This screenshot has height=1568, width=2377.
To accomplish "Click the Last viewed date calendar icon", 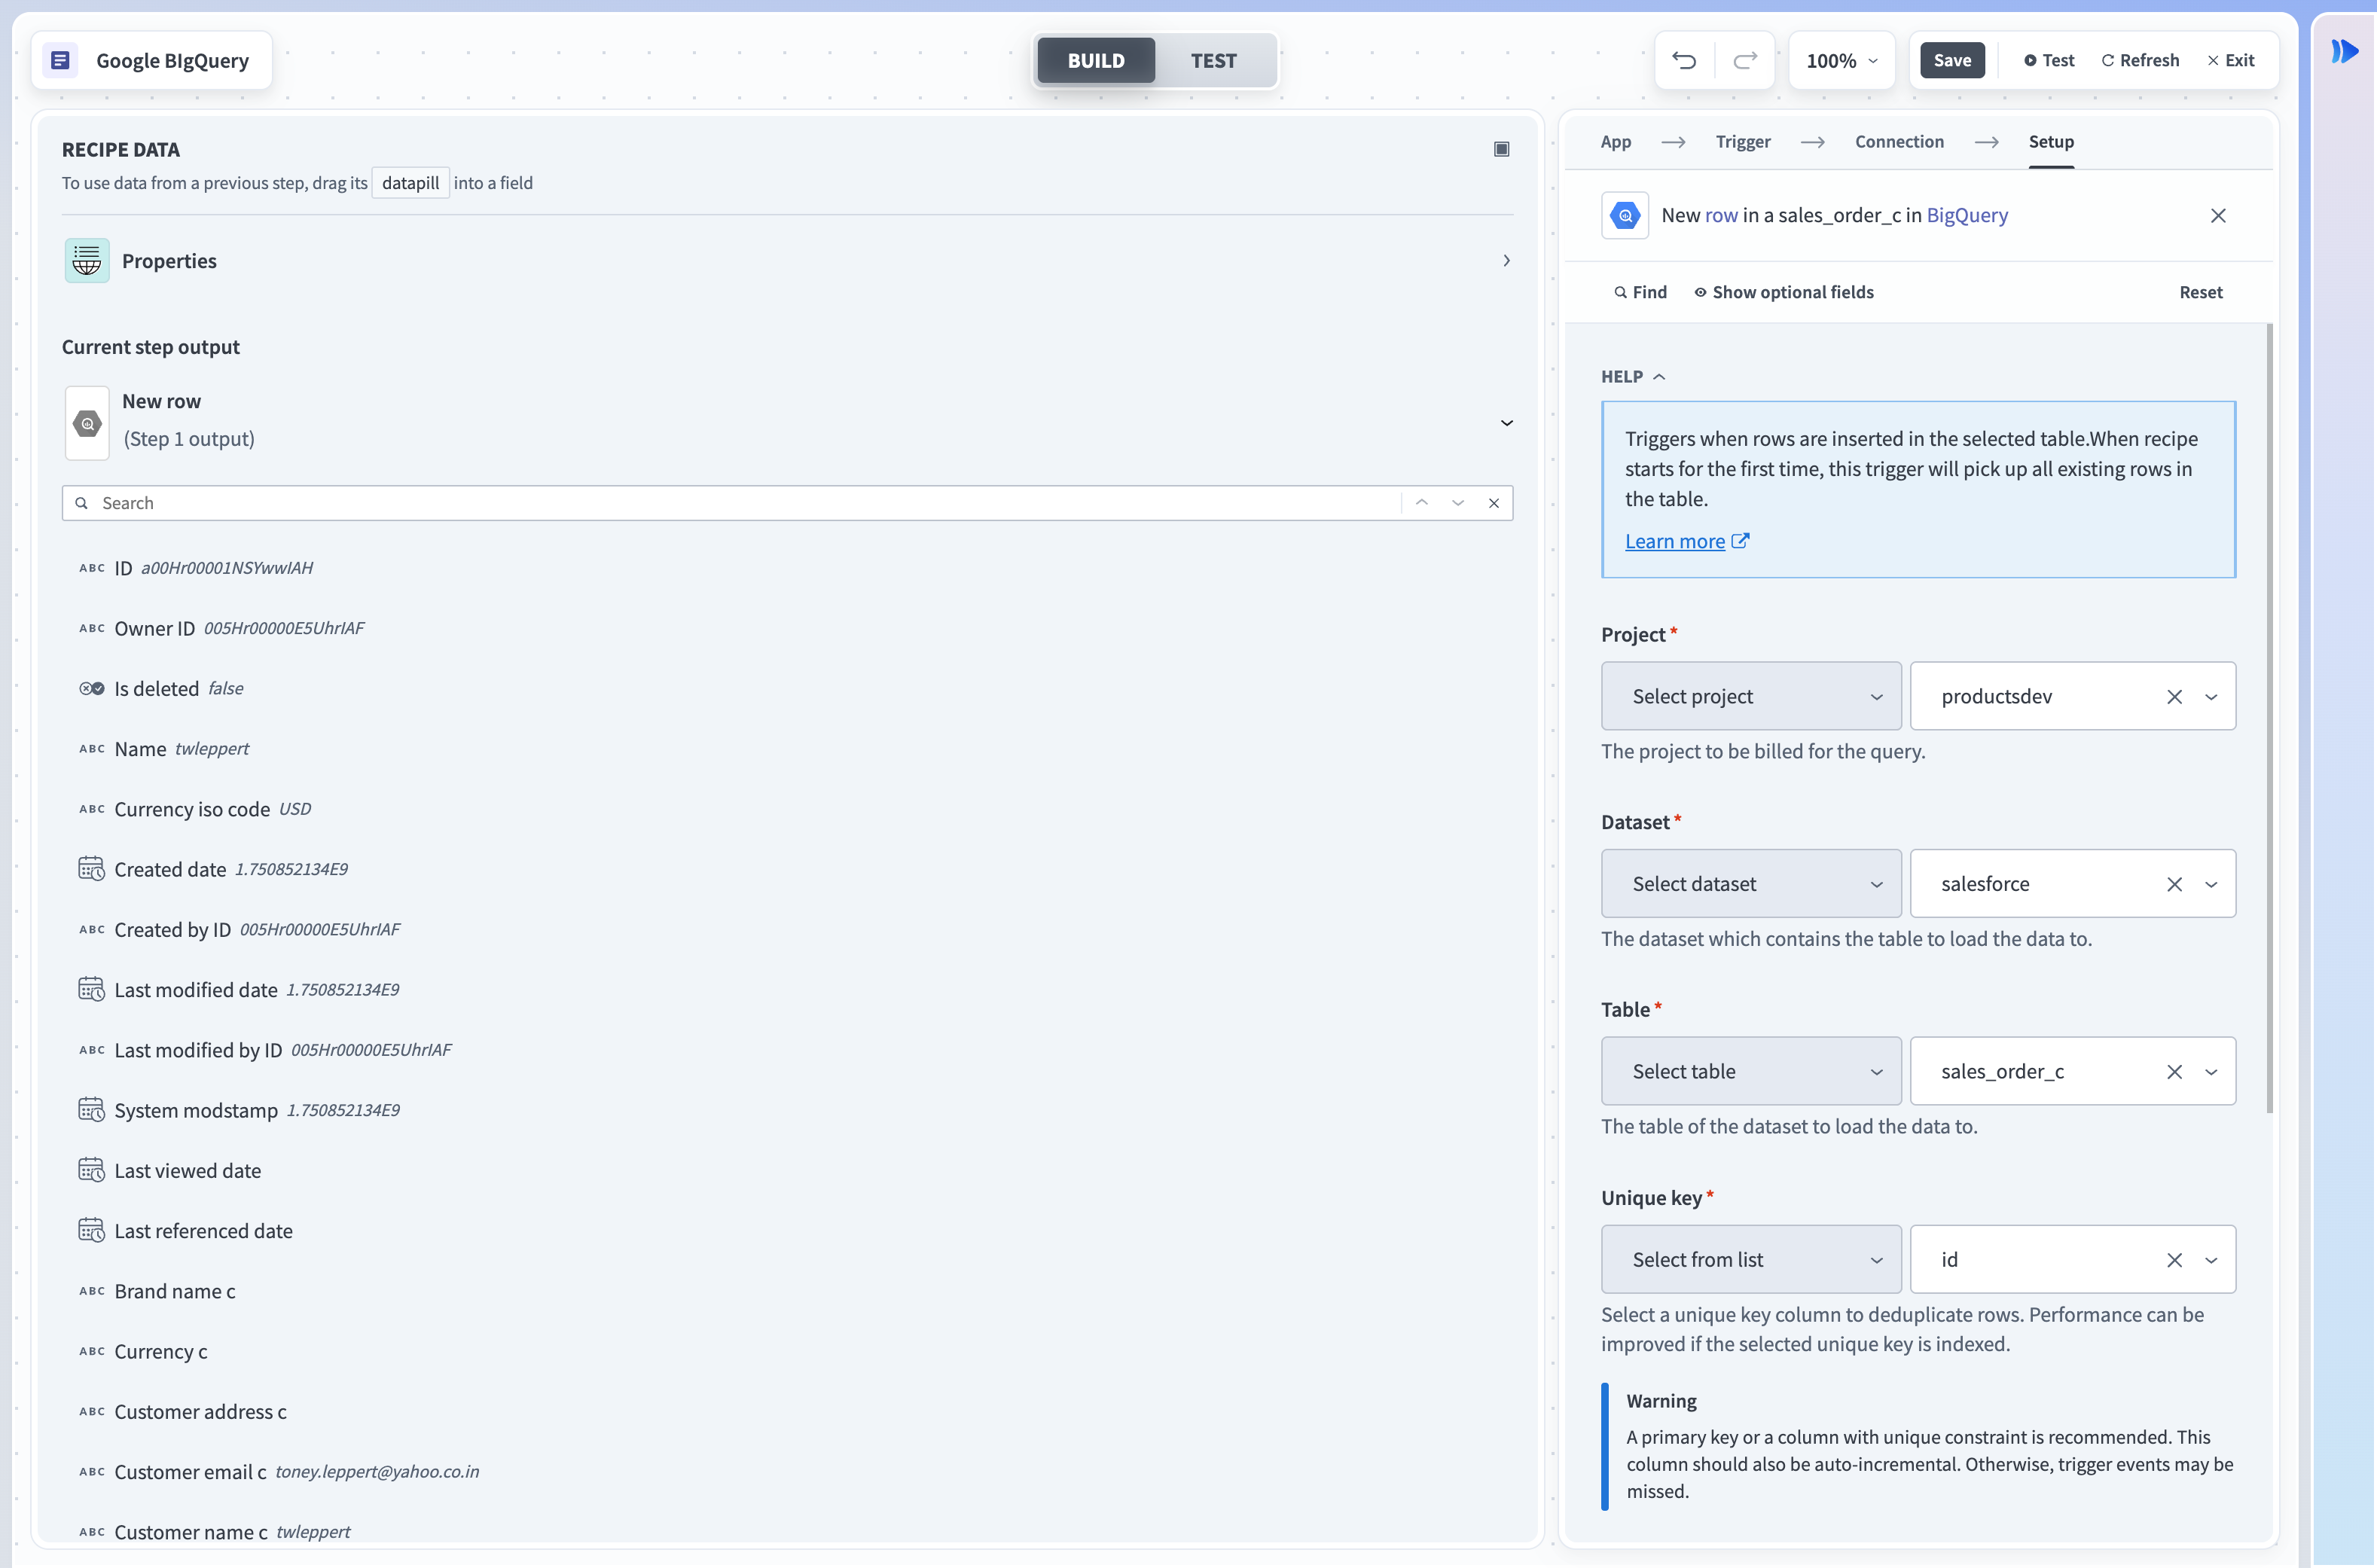I will (x=91, y=1170).
